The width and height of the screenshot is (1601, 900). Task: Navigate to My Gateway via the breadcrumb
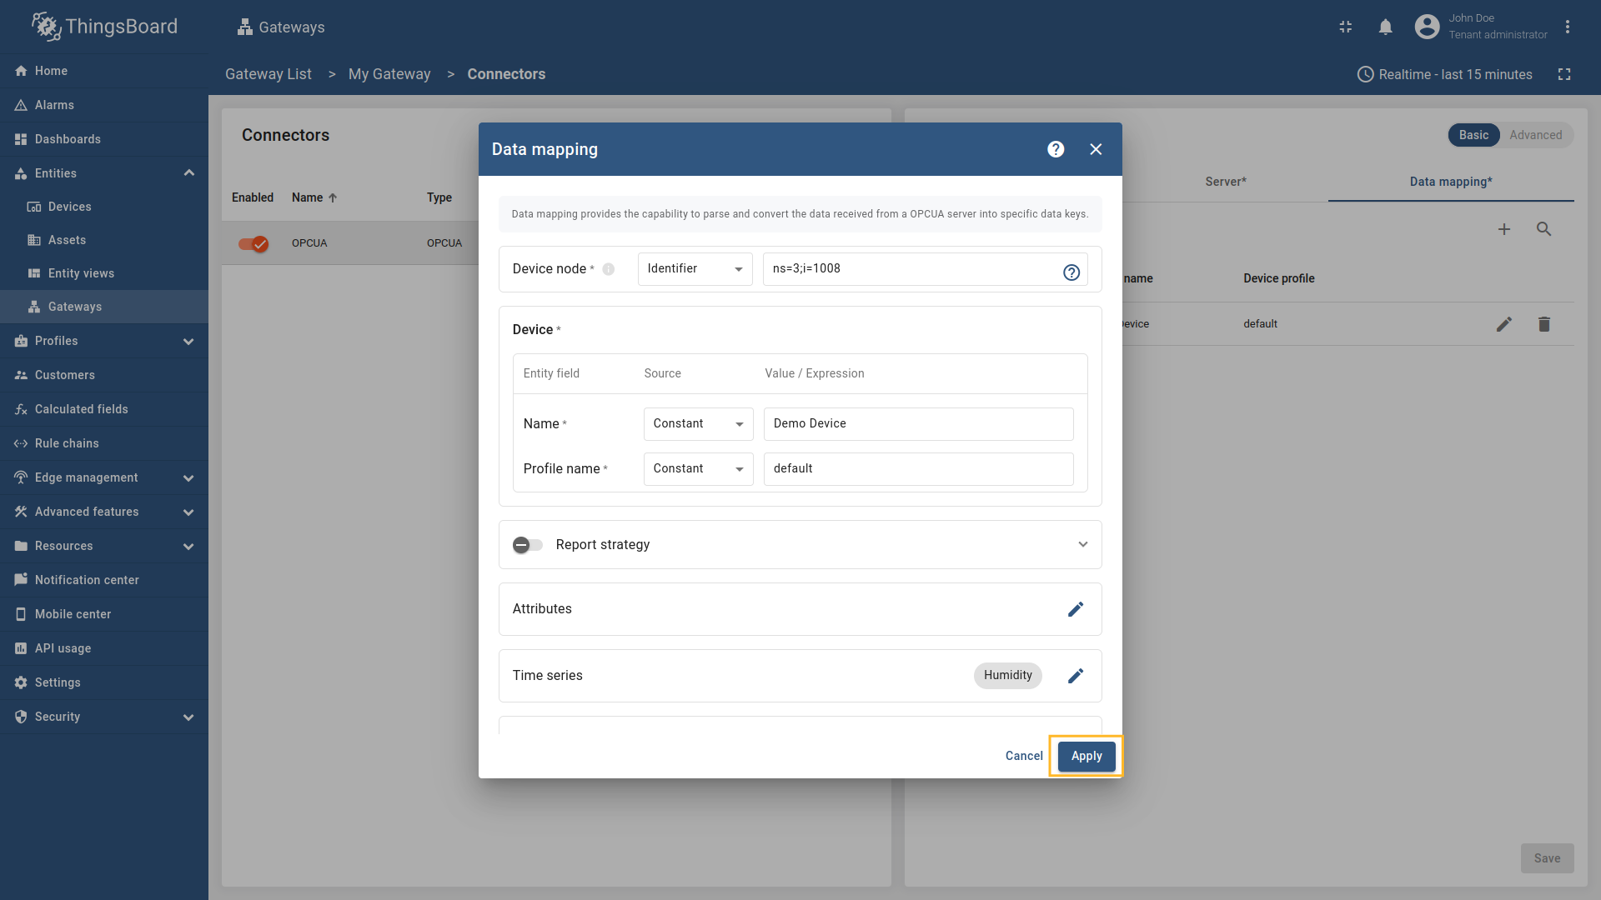389,74
